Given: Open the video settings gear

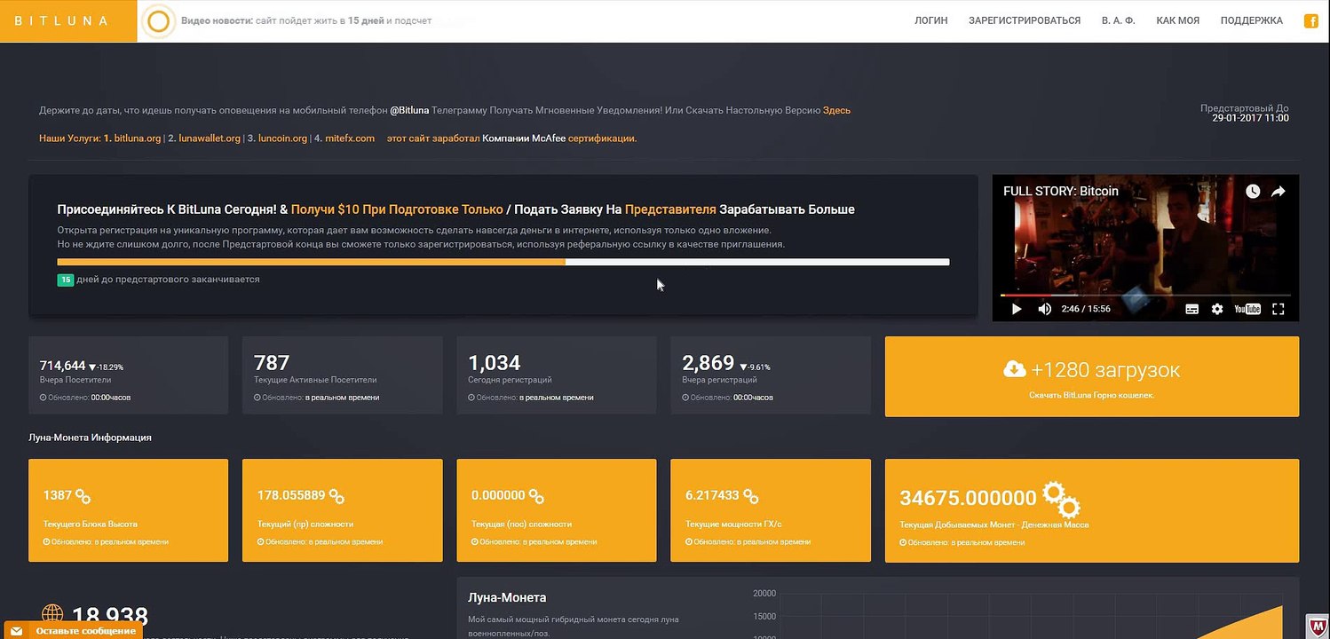Looking at the screenshot, I should [x=1217, y=309].
